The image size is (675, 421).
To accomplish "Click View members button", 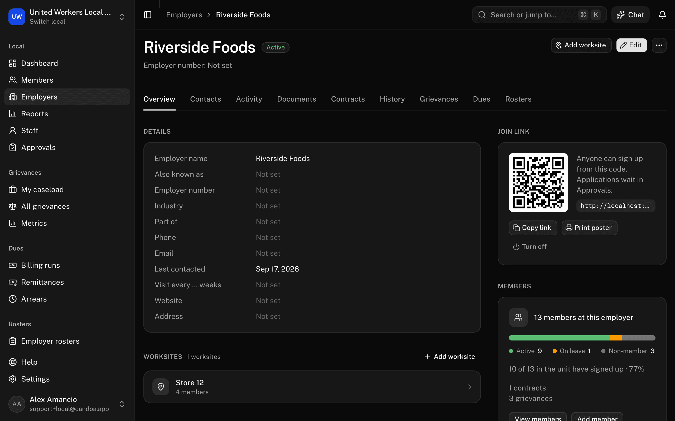I will pyautogui.click(x=537, y=417).
